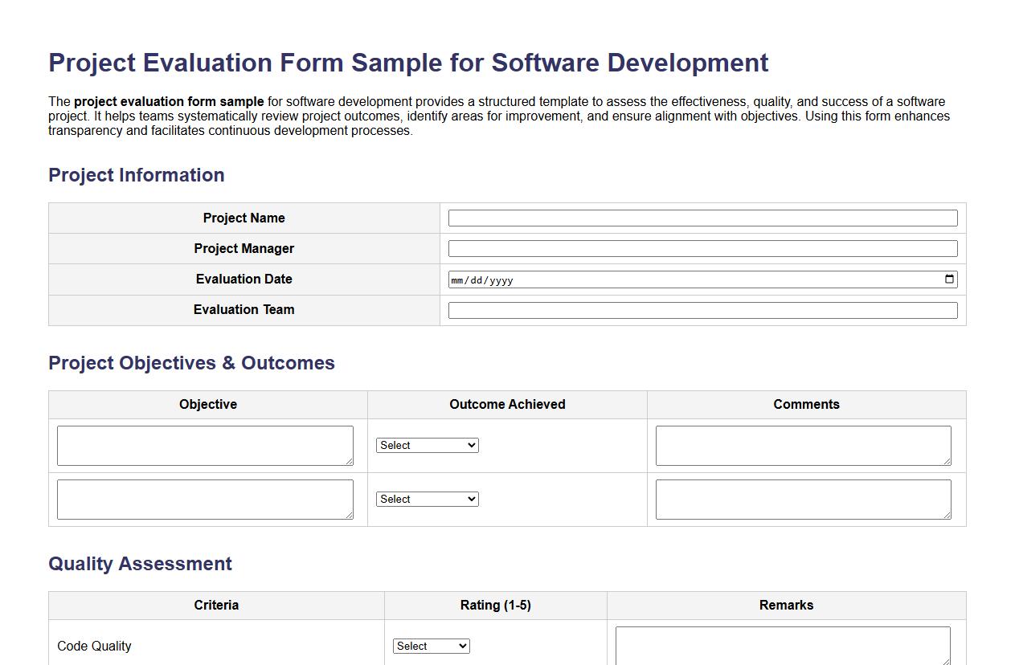Open the second Outcome Achieved Select dropdown
Image resolution: width=1015 pixels, height=665 pixels.
pos(427,499)
